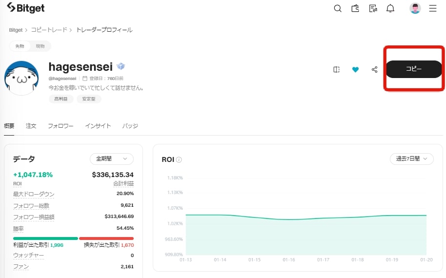Click the 利益が出た取引 1,996 text
The height and width of the screenshot is (278, 446).
pos(38,245)
